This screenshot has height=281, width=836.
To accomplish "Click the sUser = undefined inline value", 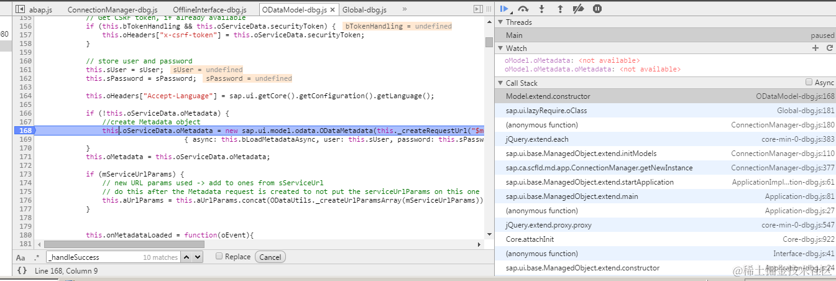I will point(208,70).
